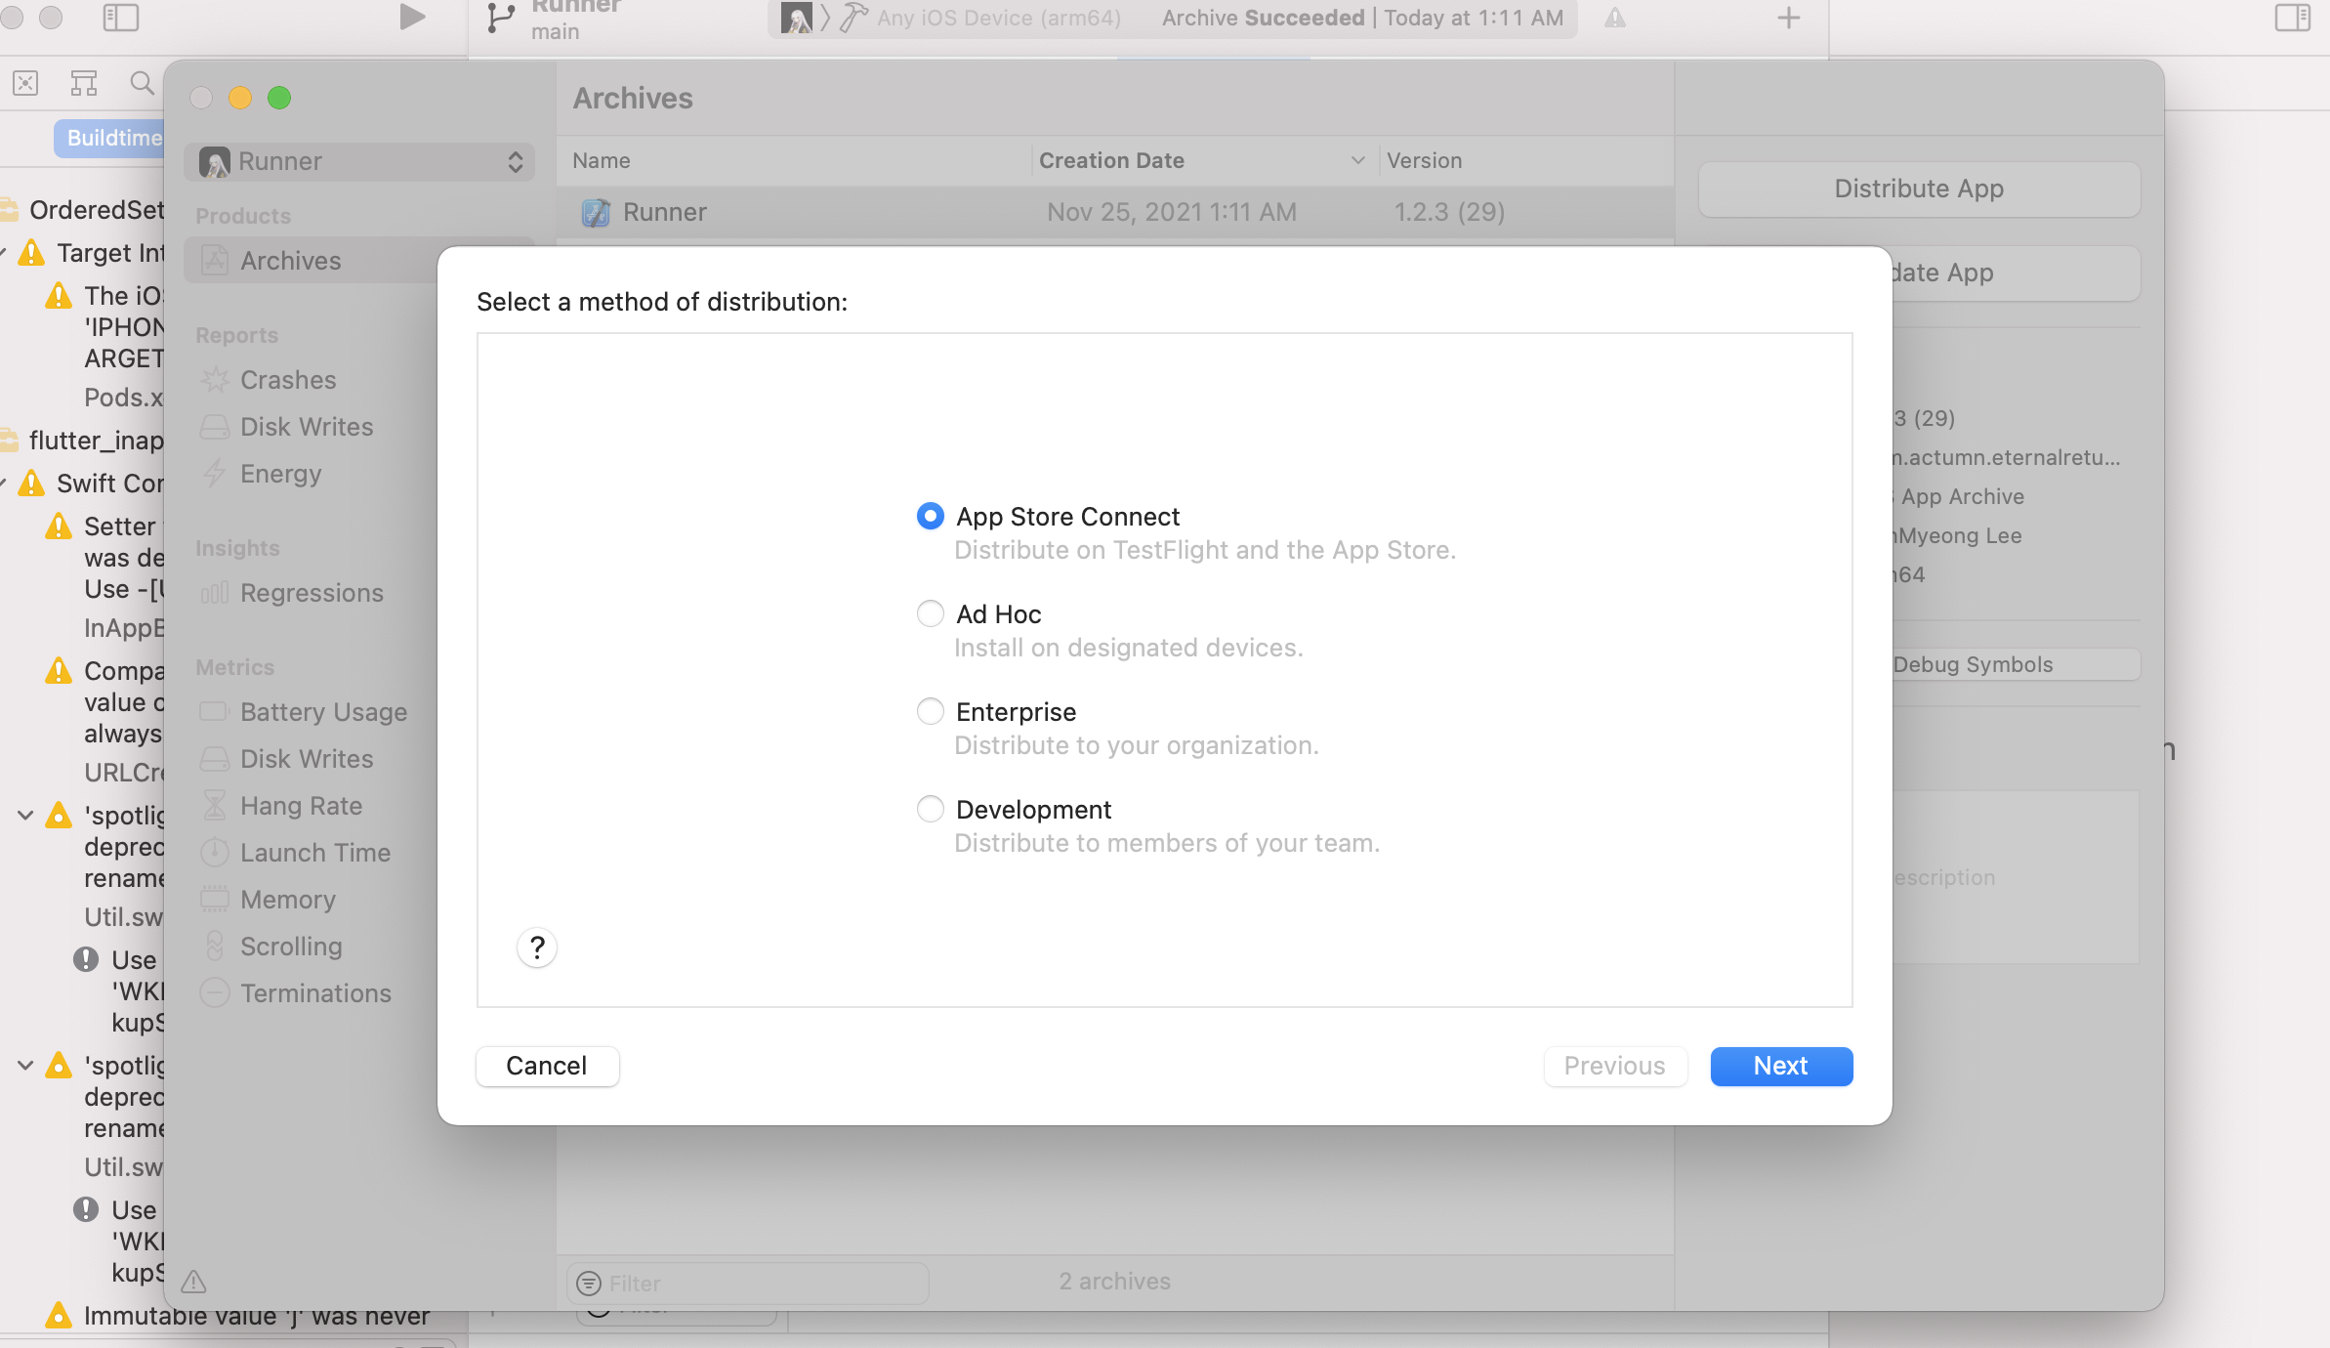Select the Enterprise radio button
Viewport: 2330px width, 1348px height.
(x=930, y=711)
